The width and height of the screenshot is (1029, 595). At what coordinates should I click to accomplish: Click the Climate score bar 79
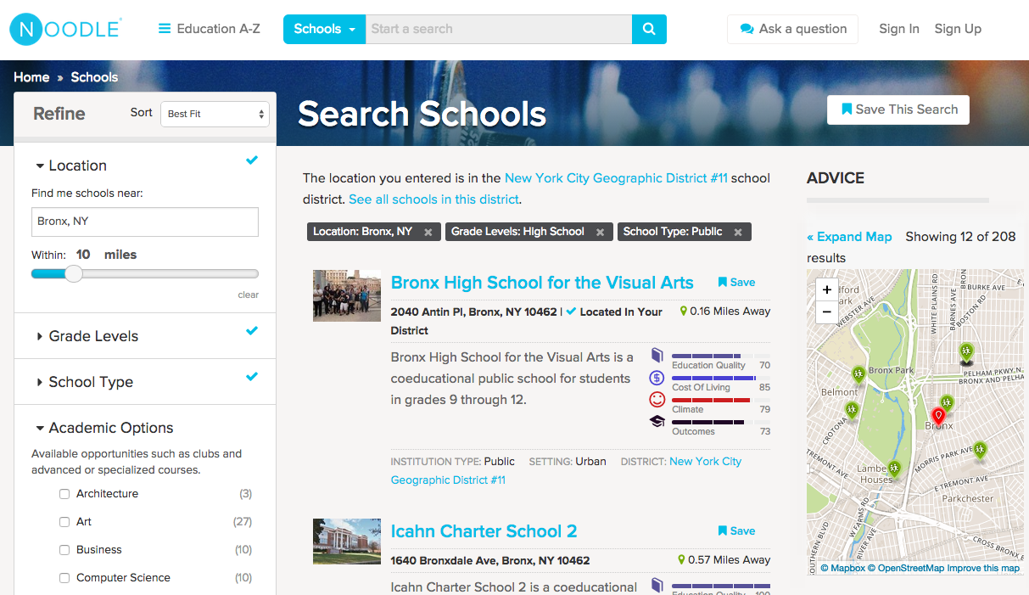(721, 400)
